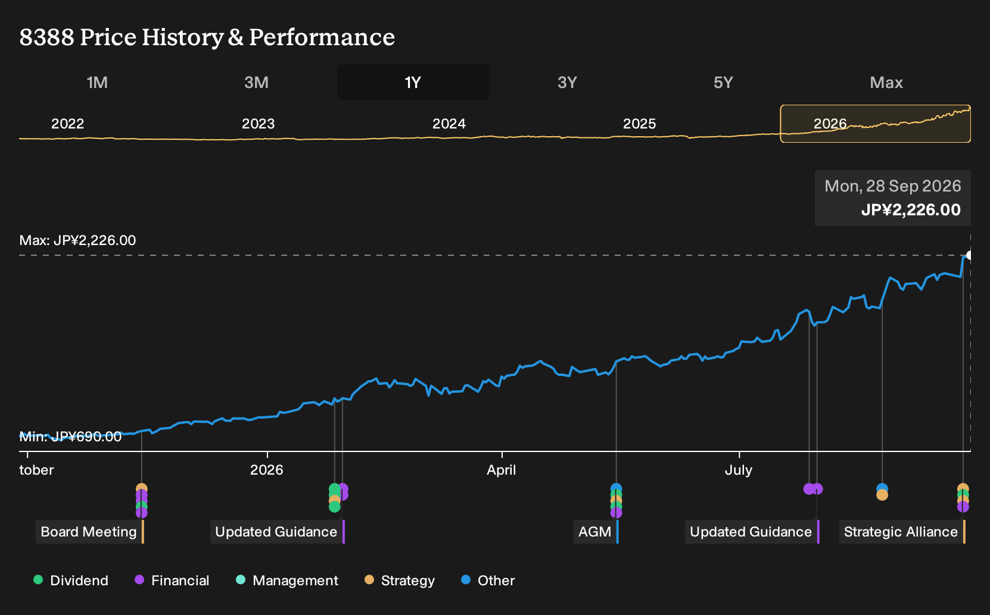Toggle the Management legend filter
Image resolution: width=990 pixels, height=615 pixels.
coord(287,581)
